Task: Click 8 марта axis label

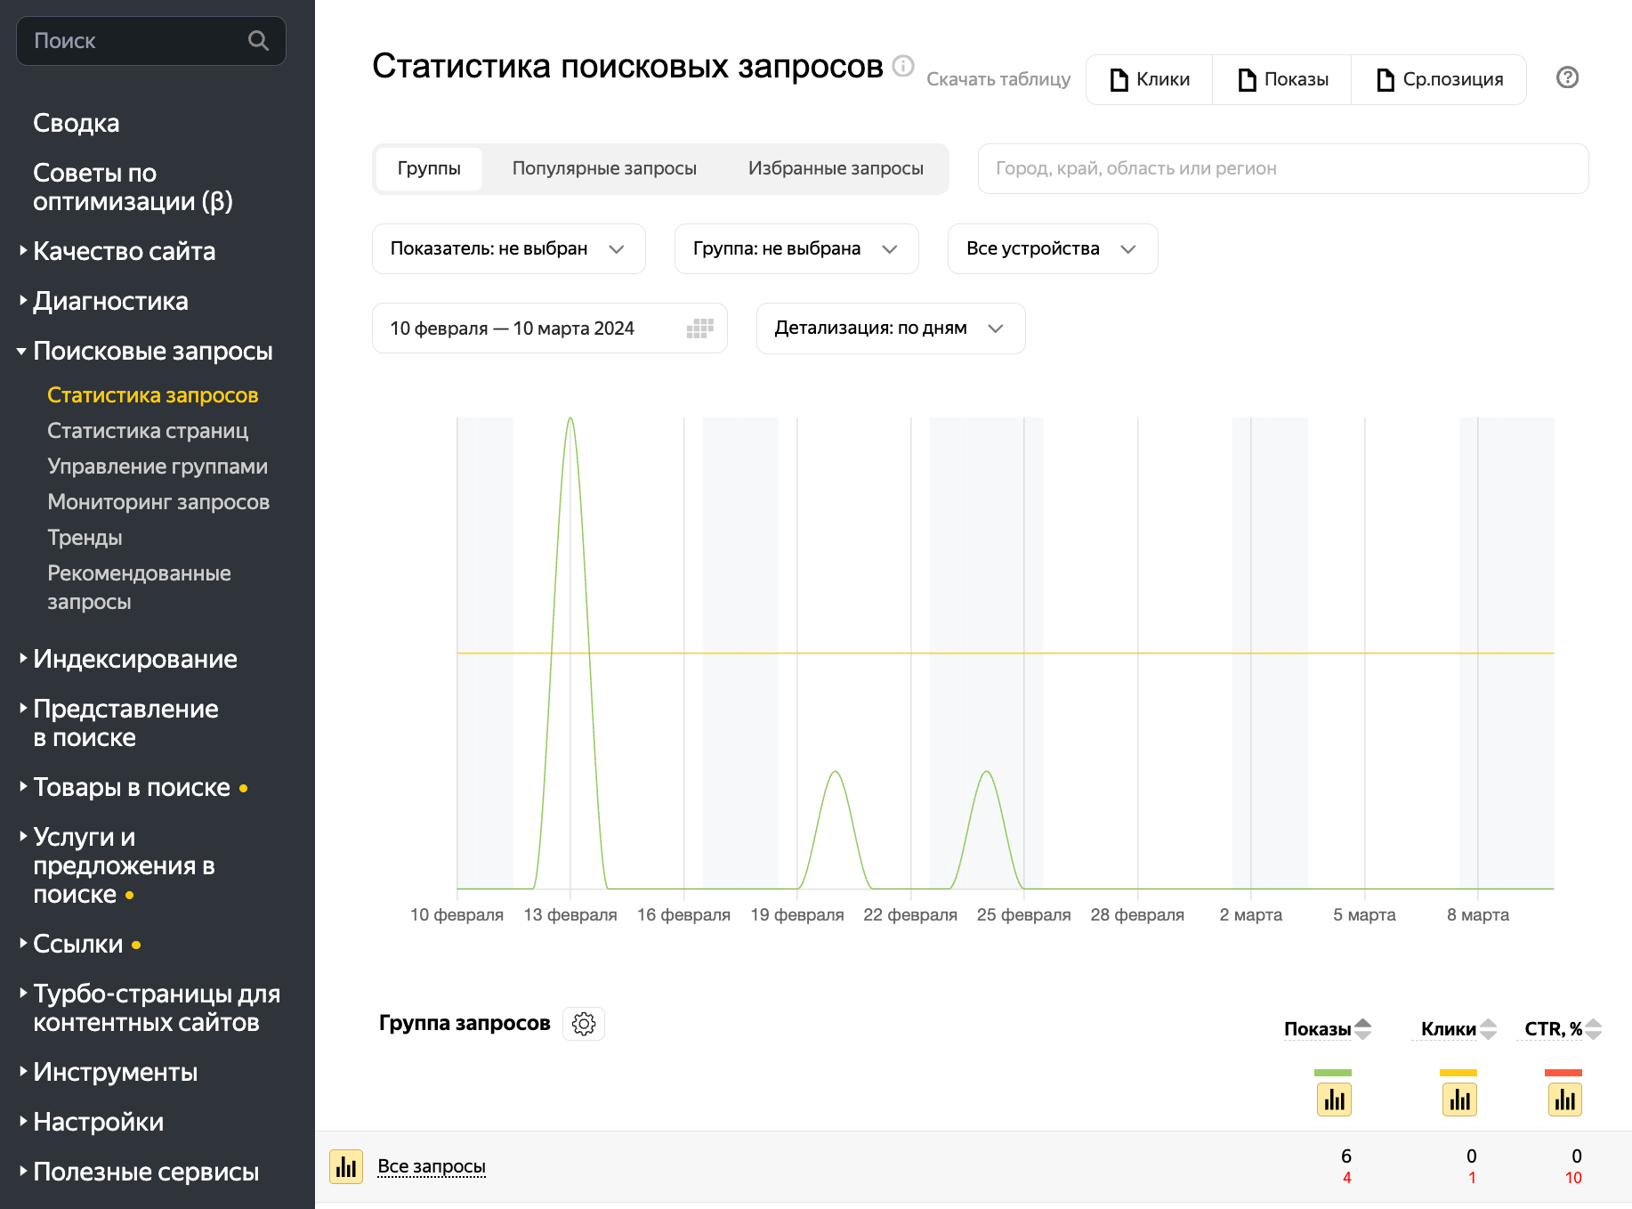Action: tap(1477, 915)
